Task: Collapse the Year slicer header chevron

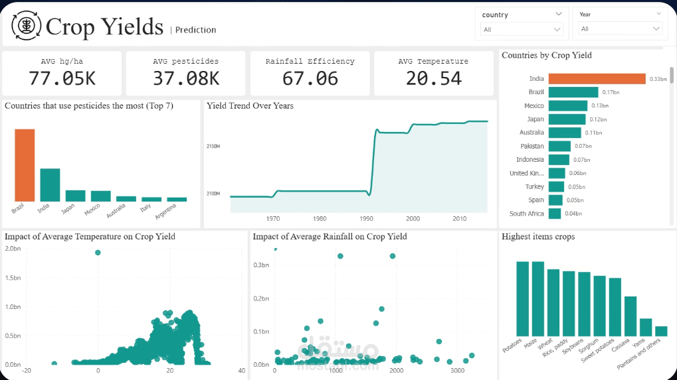Action: coord(658,14)
